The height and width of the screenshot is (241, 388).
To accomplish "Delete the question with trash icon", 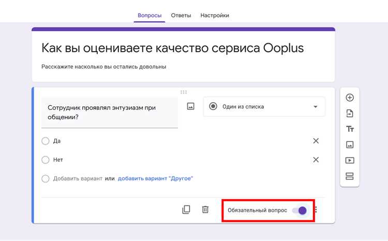I will pos(205,210).
